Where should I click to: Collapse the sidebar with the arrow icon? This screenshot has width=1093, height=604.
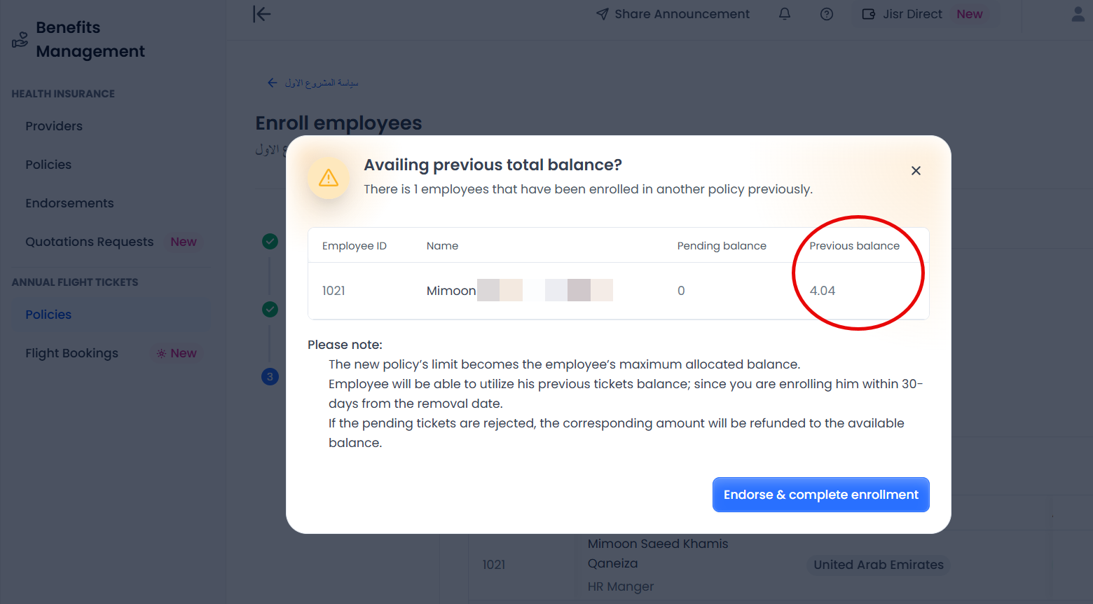tap(262, 14)
